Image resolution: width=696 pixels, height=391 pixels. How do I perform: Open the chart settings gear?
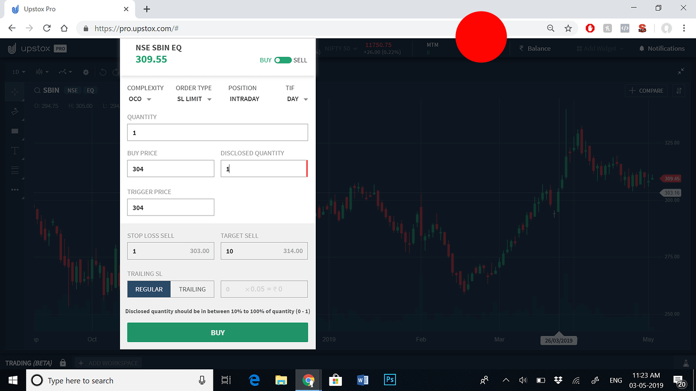click(x=86, y=72)
